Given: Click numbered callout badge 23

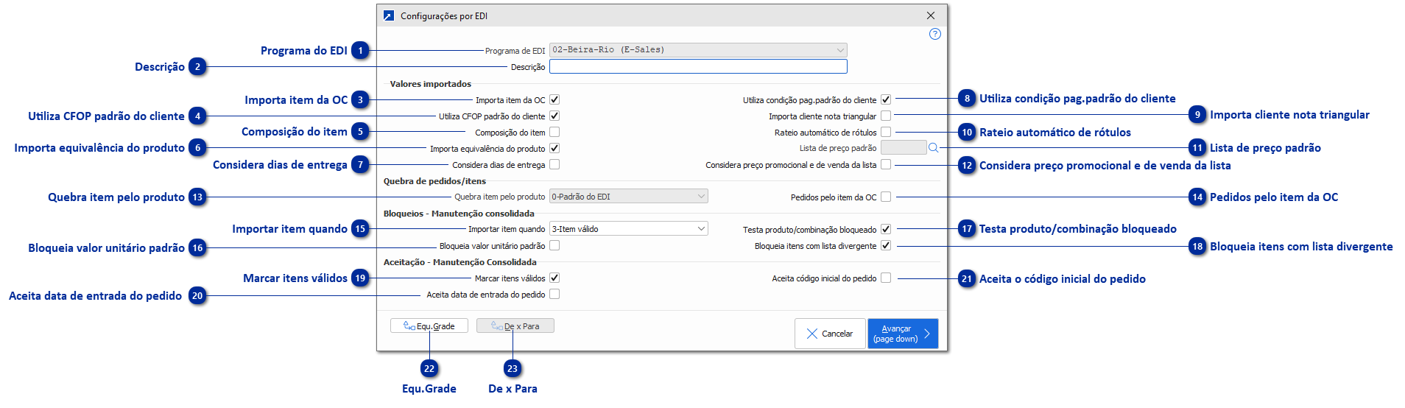Looking at the screenshot, I should click(x=513, y=368).
